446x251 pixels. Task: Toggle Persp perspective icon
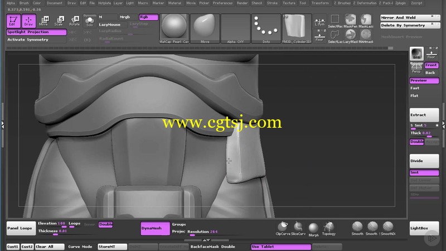[416, 67]
